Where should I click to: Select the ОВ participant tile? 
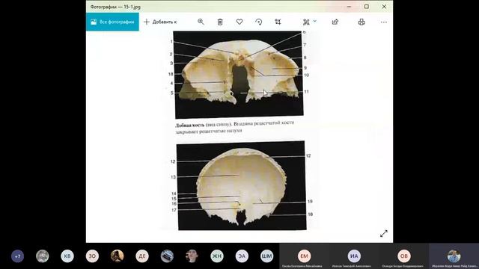tap(404, 256)
